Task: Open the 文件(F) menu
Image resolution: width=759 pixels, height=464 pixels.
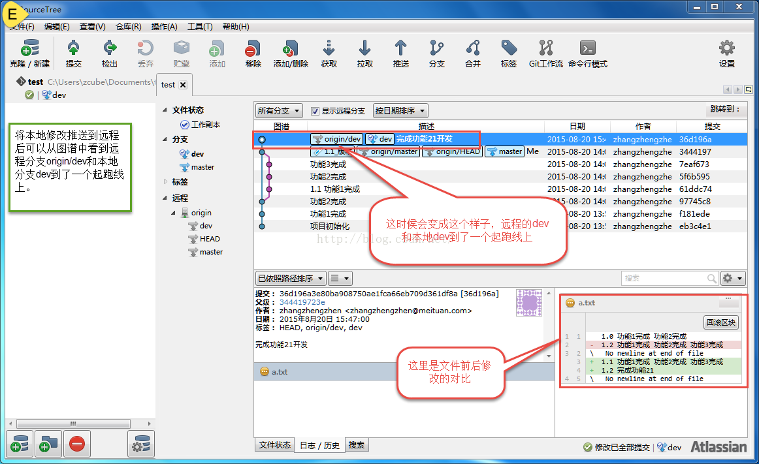Action: tap(22, 27)
